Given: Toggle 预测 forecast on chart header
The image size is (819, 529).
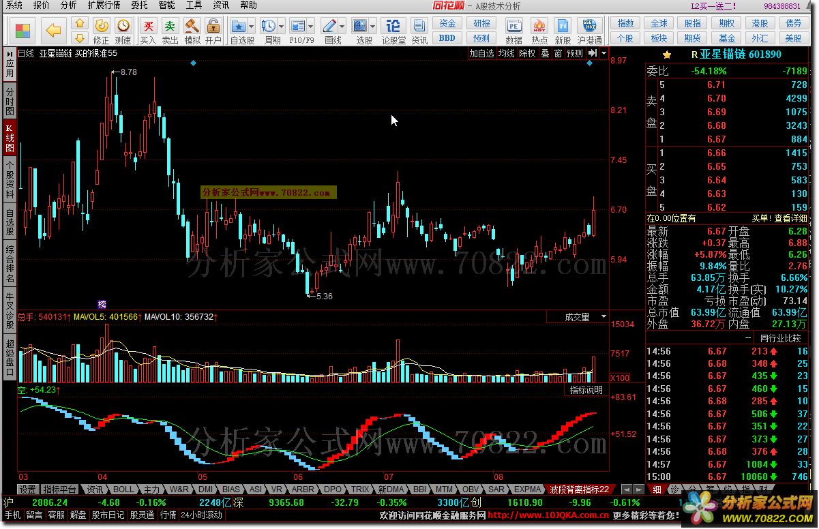Looking at the screenshot, I should click(575, 53).
